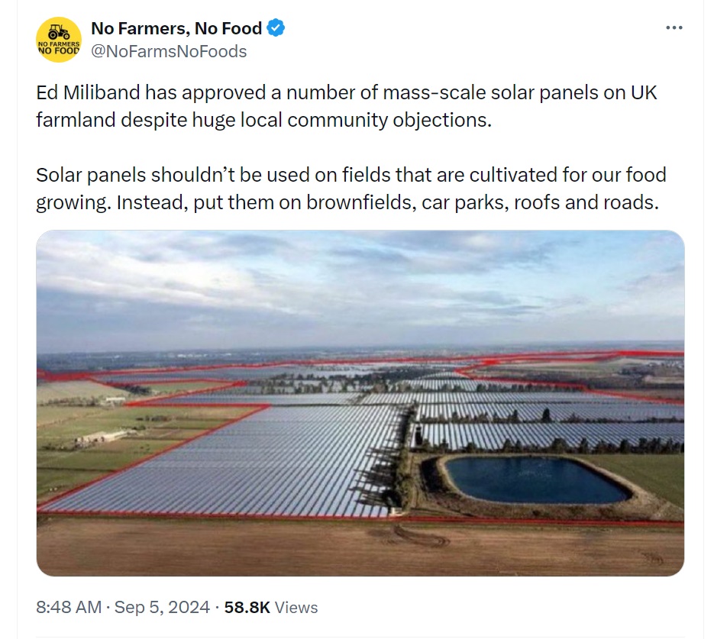Click "NO FOOD" text on the avatar logo
This screenshot has width=714, height=639.
pyautogui.click(x=59, y=50)
